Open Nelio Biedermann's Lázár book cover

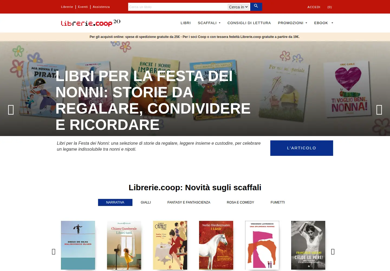coord(216,245)
